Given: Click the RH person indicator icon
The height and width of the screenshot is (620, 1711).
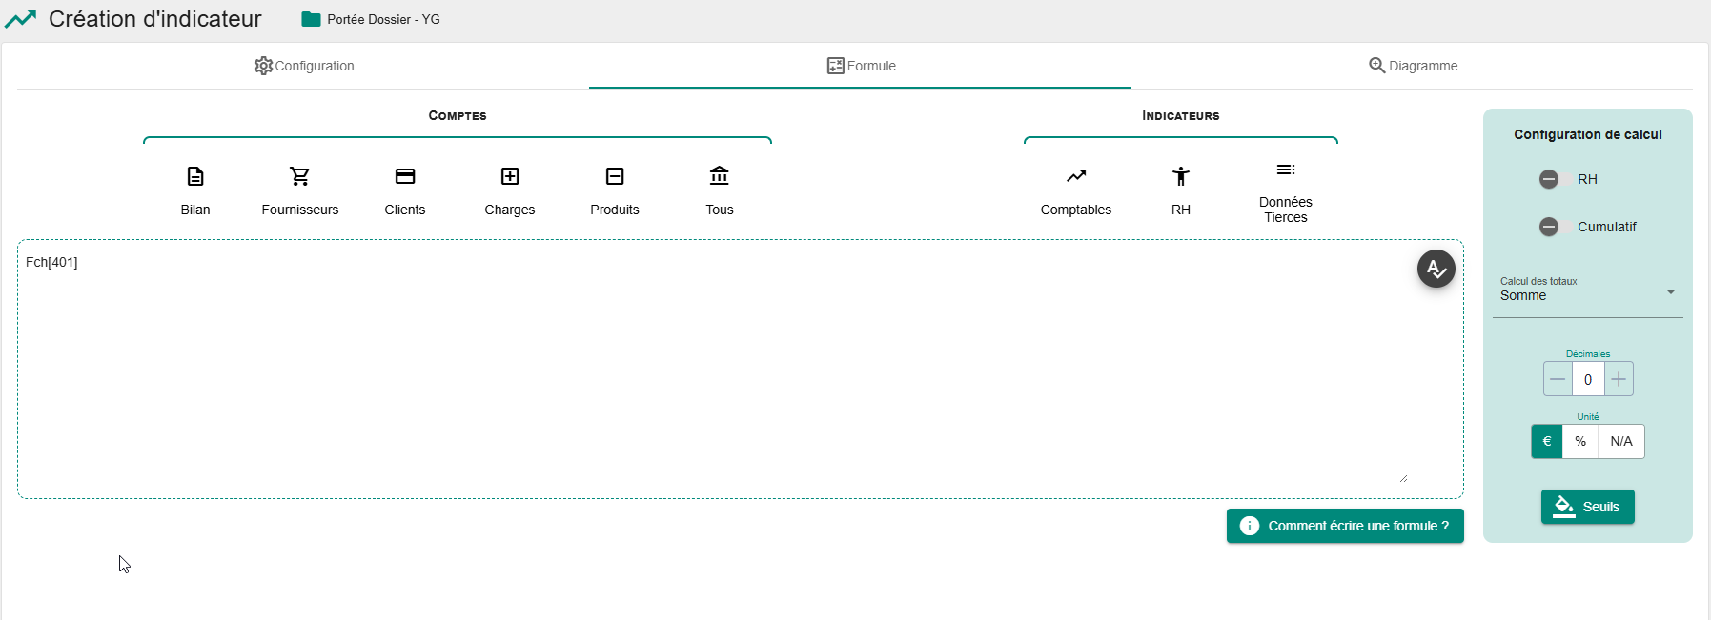Looking at the screenshot, I should pyautogui.click(x=1181, y=176).
